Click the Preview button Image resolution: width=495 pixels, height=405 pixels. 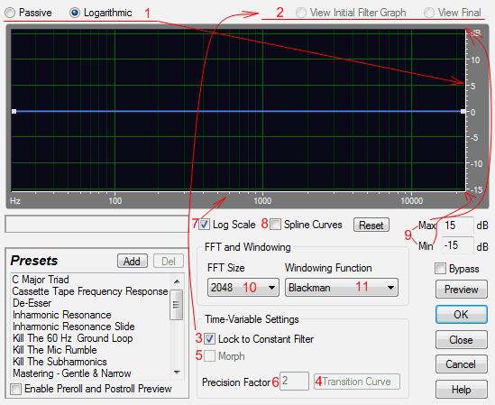point(462,289)
